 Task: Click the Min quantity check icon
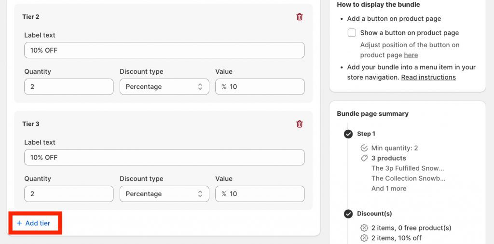(364, 148)
